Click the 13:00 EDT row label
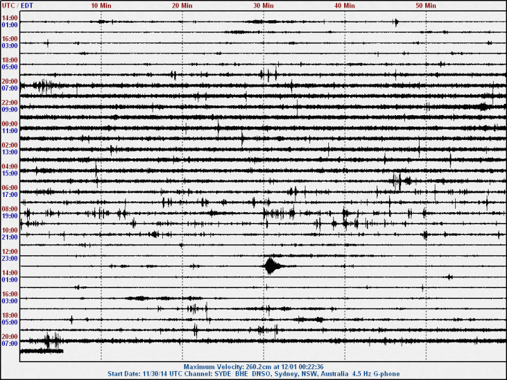This screenshot has height=380, width=507. tap(10, 152)
